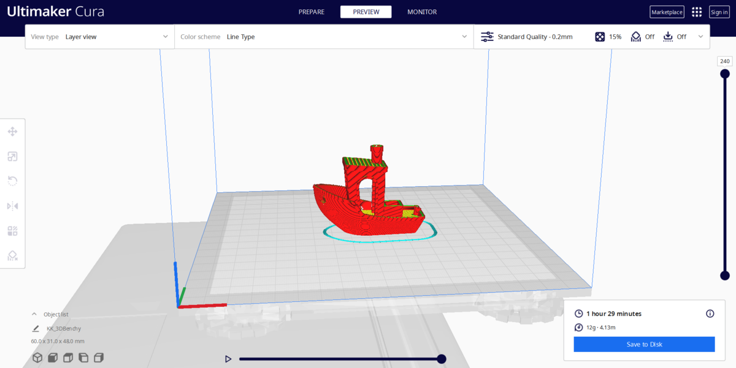Click the pencil icon to rename KK_3DBenchy
The width and height of the screenshot is (736, 368).
(36, 329)
